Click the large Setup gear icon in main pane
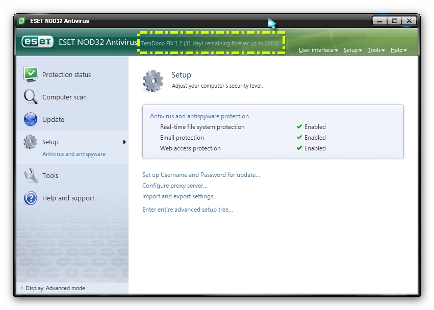 pos(153,81)
